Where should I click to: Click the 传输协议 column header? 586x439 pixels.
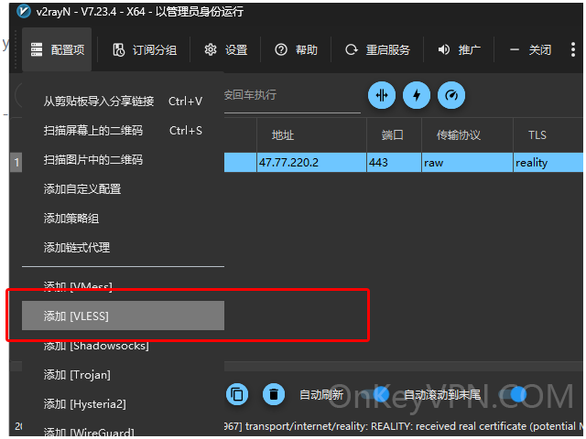click(x=467, y=135)
